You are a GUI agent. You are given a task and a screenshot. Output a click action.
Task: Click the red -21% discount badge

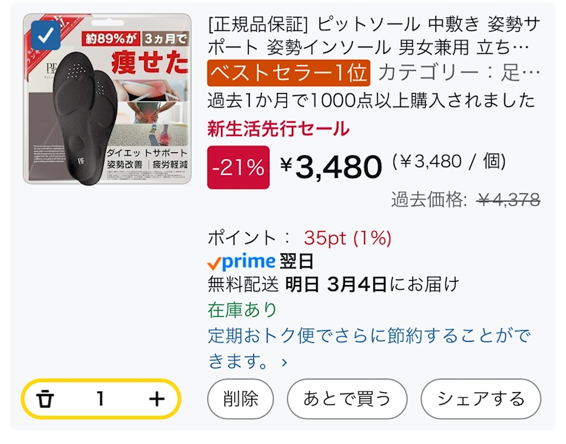tap(238, 168)
